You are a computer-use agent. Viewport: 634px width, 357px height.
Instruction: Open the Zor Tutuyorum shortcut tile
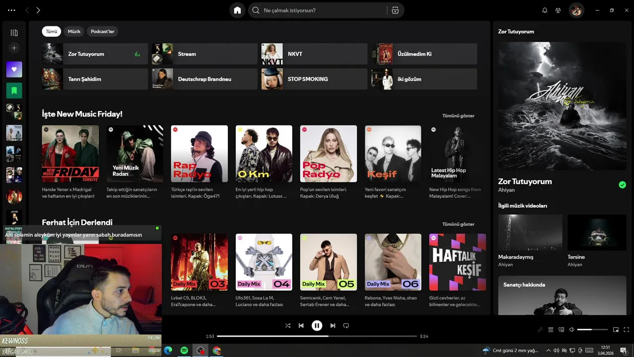coord(95,54)
